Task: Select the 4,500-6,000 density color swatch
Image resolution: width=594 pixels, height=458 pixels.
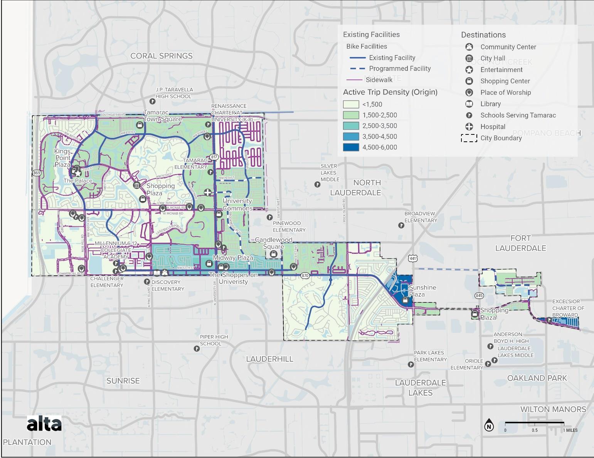Action: coord(351,147)
